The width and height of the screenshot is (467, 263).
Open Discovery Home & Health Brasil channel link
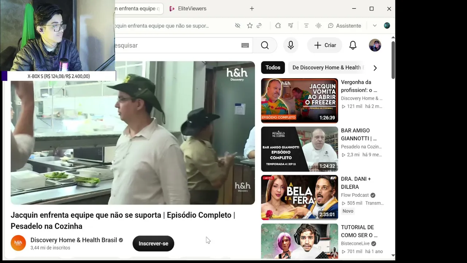[x=74, y=240]
